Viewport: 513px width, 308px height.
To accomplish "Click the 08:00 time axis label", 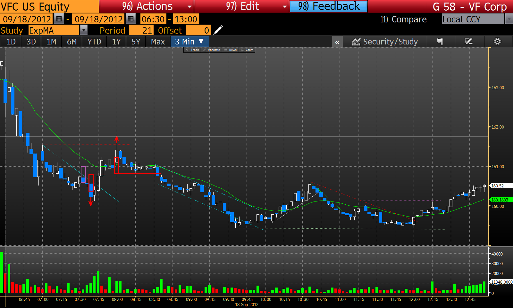I will pos(117,299).
